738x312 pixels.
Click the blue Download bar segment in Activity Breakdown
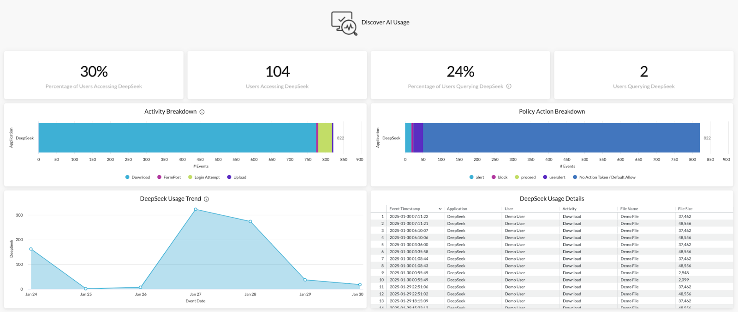[177, 138]
